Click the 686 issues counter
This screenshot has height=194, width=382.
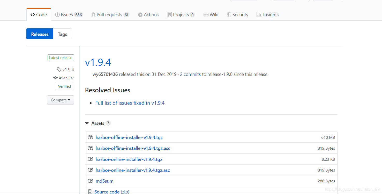click(x=79, y=15)
